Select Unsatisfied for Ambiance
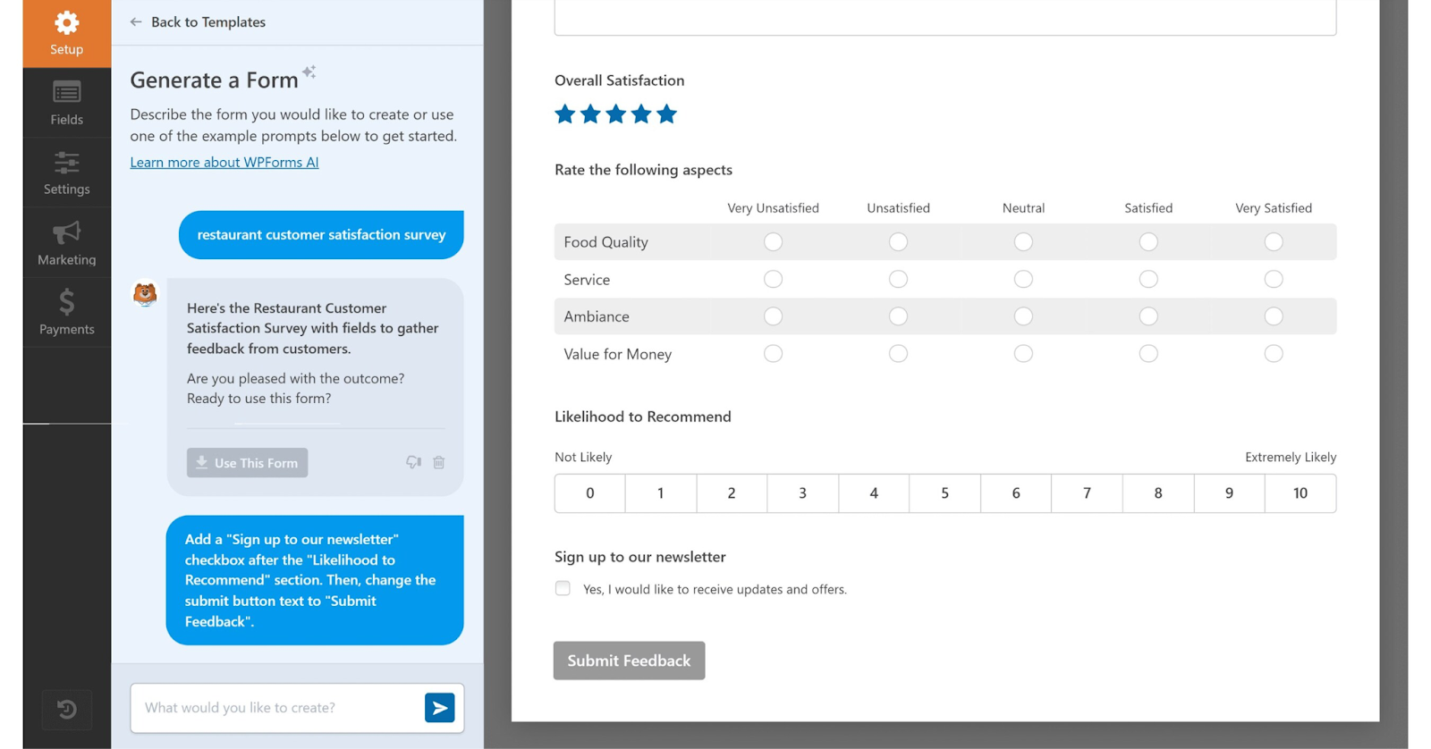 pos(898,316)
